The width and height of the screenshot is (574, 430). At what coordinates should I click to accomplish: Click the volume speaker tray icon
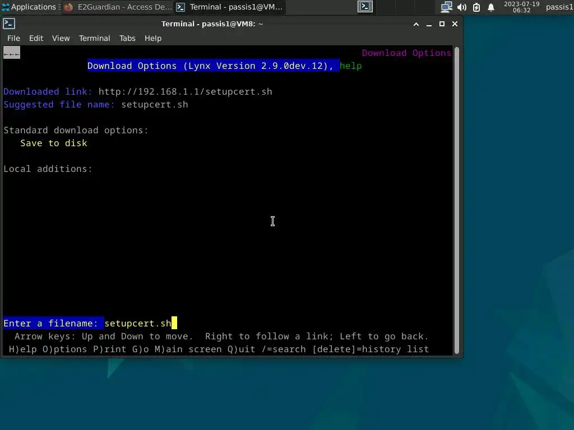[x=462, y=7]
